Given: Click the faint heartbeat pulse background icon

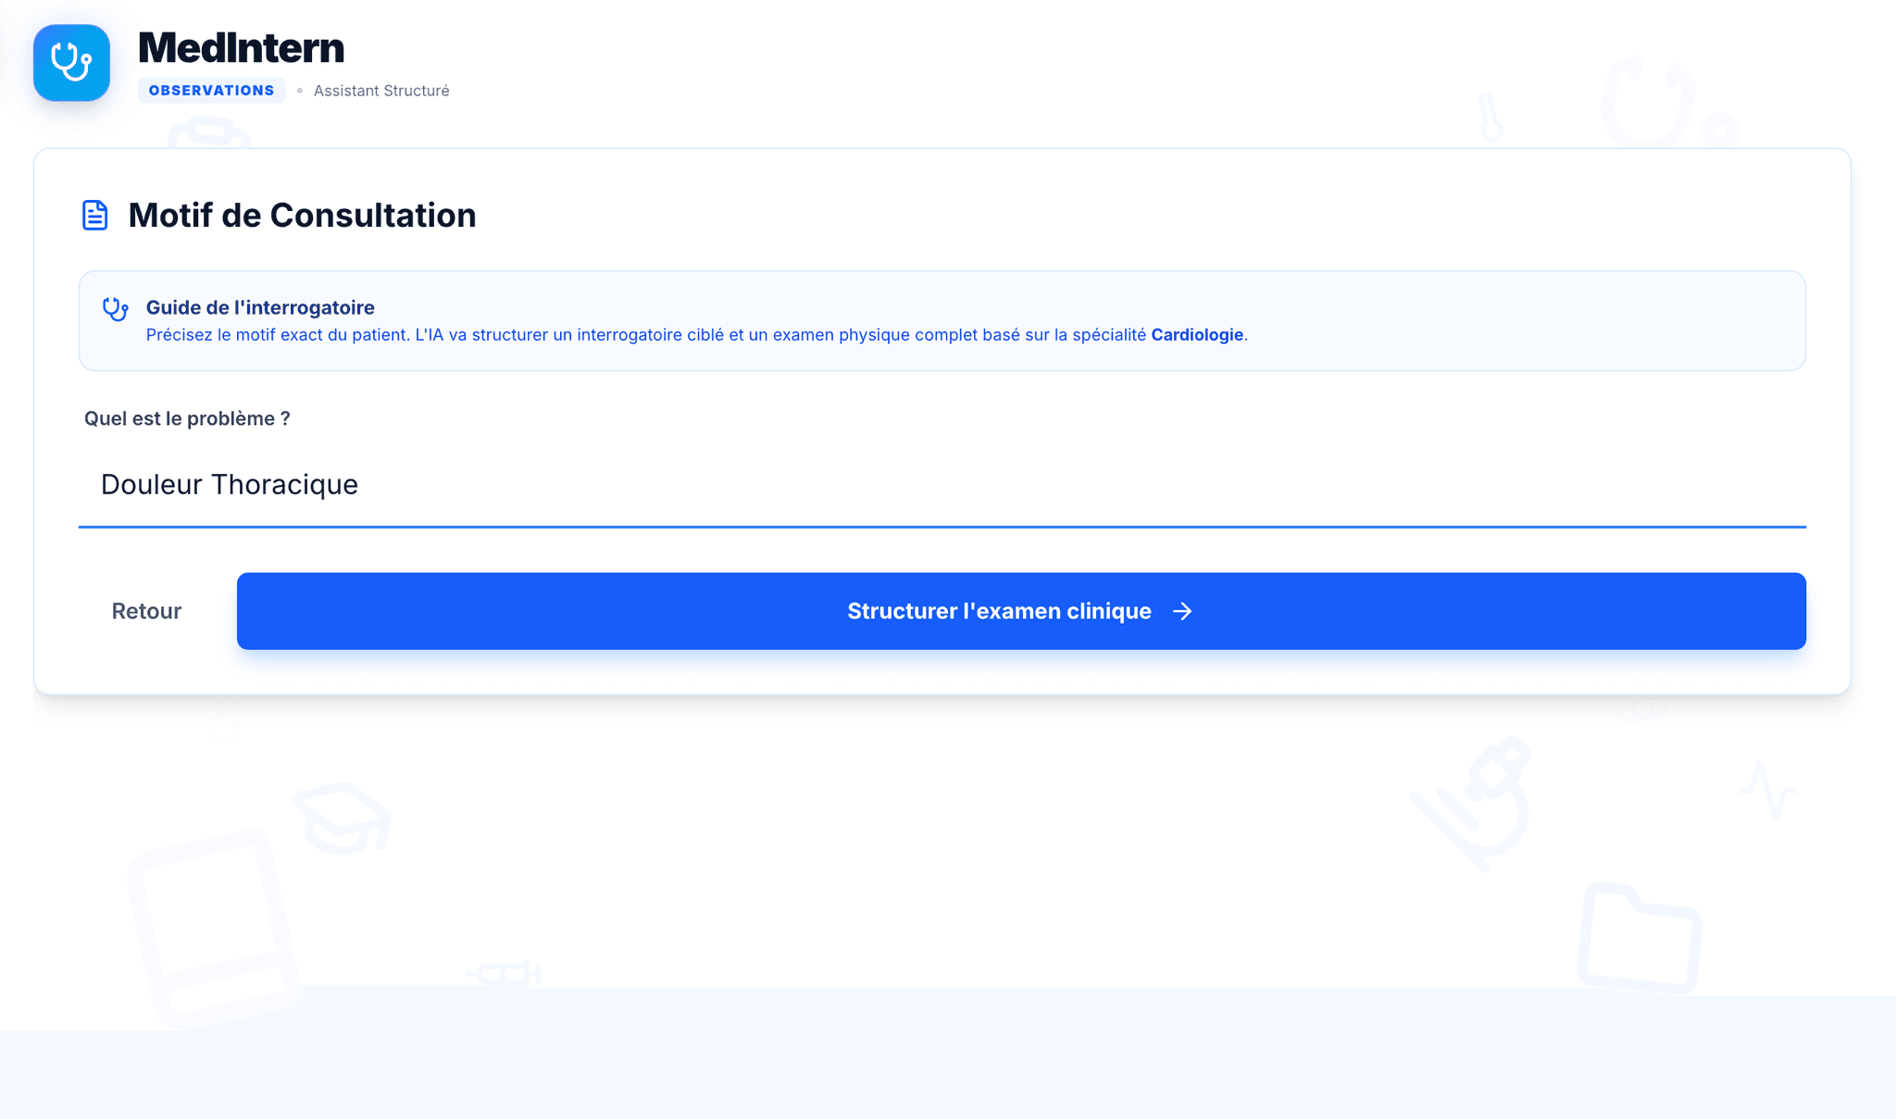Looking at the screenshot, I should 1768,790.
